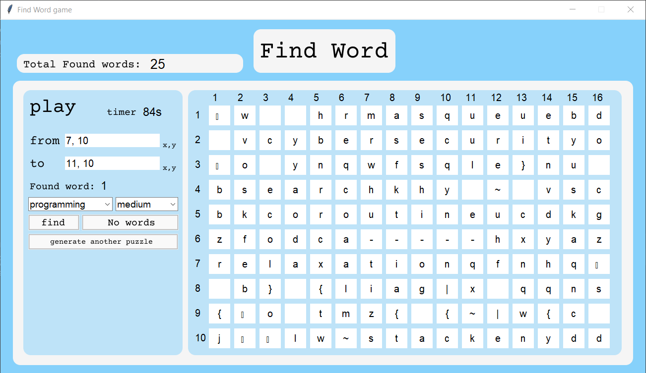The width and height of the screenshot is (646, 373).
Task: Click generate another puzzle
Action: (103, 241)
